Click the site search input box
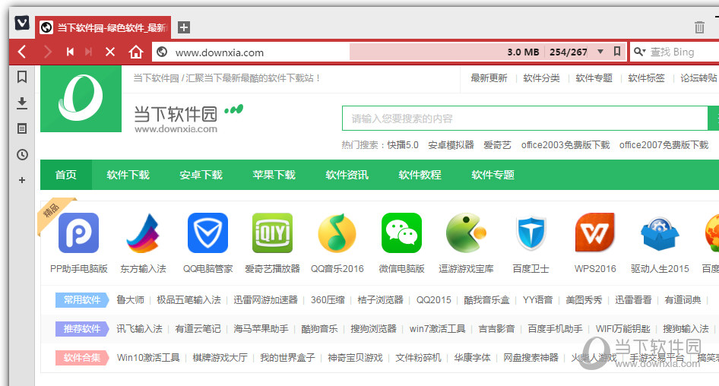The height and width of the screenshot is (386, 719). pos(525,119)
